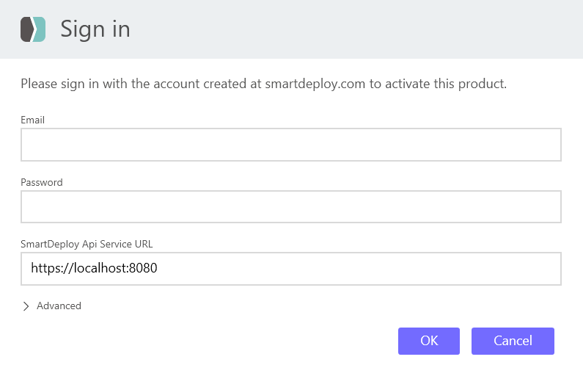Click the Password field label

tap(42, 182)
